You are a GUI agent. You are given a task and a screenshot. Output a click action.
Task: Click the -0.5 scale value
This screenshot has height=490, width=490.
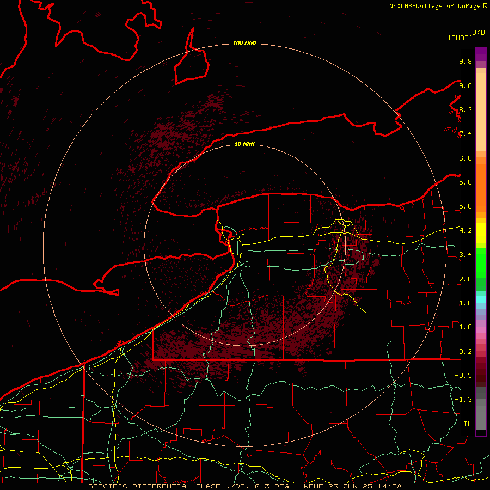click(463, 376)
